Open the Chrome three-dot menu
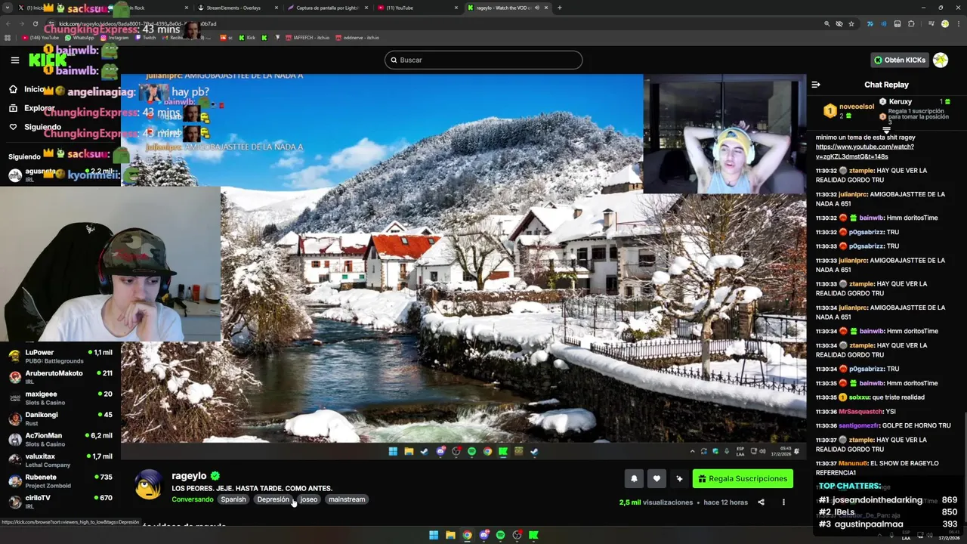Viewport: 967px width, 544px height. (959, 23)
